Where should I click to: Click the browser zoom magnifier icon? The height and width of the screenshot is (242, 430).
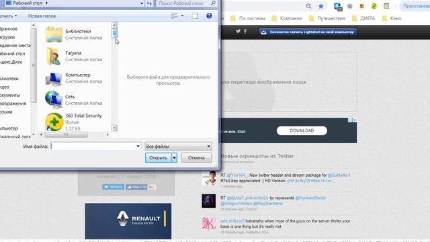coord(308,6)
